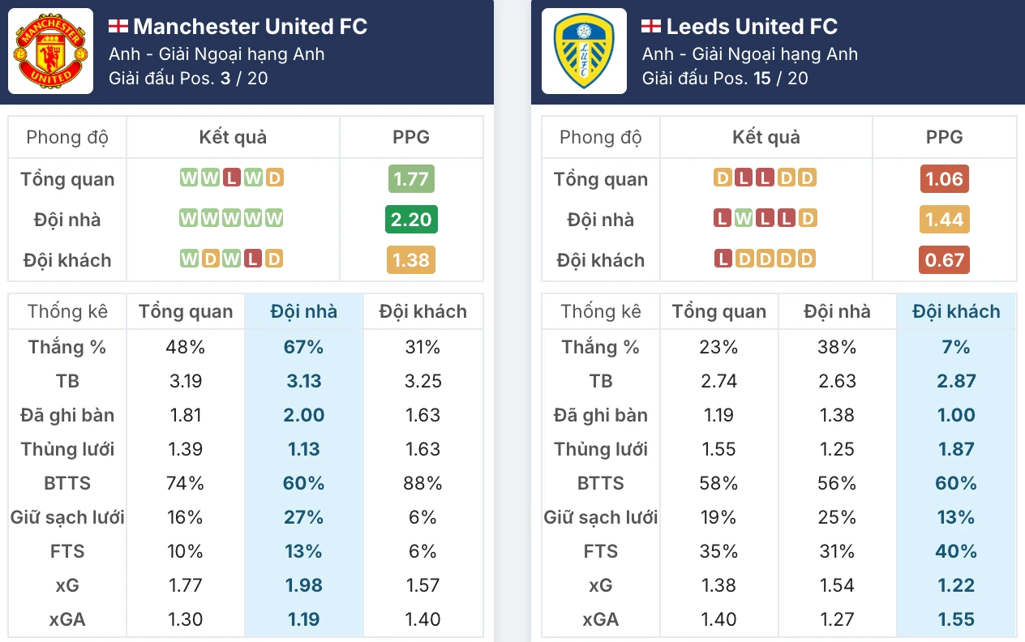Expand the Thống kê section for Leeds United
Image resolution: width=1025 pixels, height=642 pixels.
[600, 311]
